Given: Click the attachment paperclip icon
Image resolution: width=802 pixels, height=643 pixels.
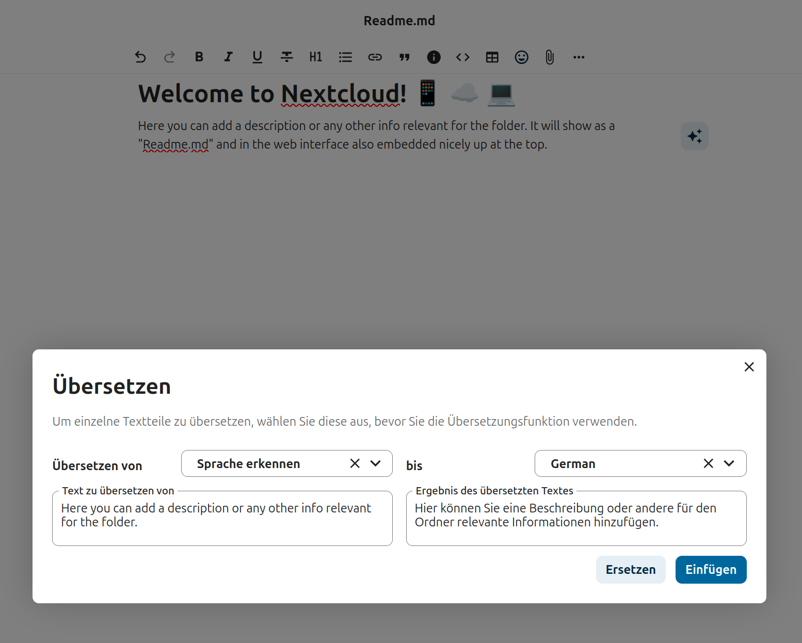Looking at the screenshot, I should coord(550,57).
